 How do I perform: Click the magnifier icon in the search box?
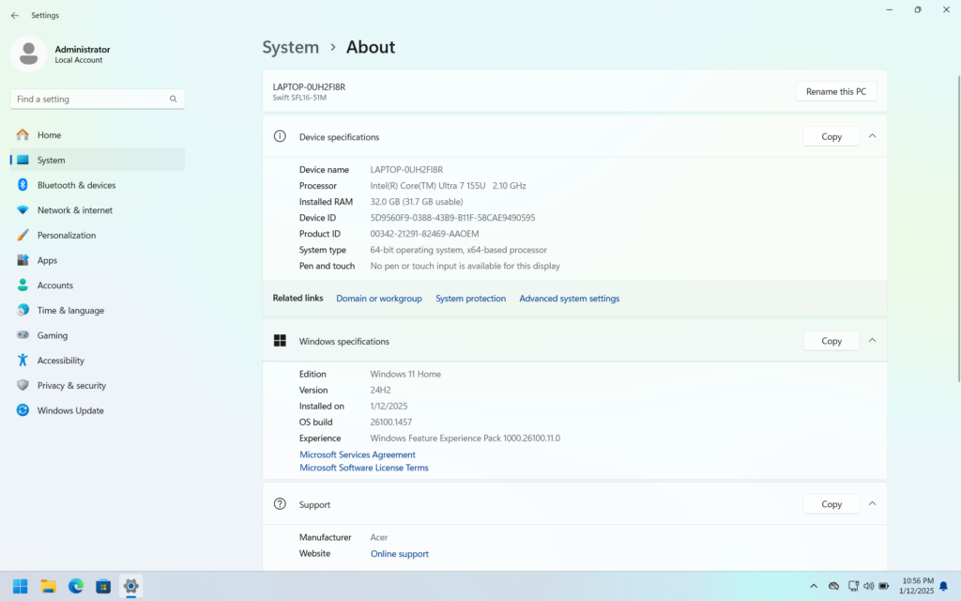[x=174, y=99]
